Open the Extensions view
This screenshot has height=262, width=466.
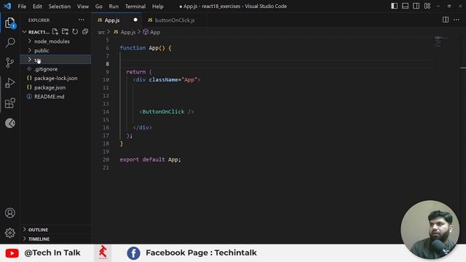9,103
